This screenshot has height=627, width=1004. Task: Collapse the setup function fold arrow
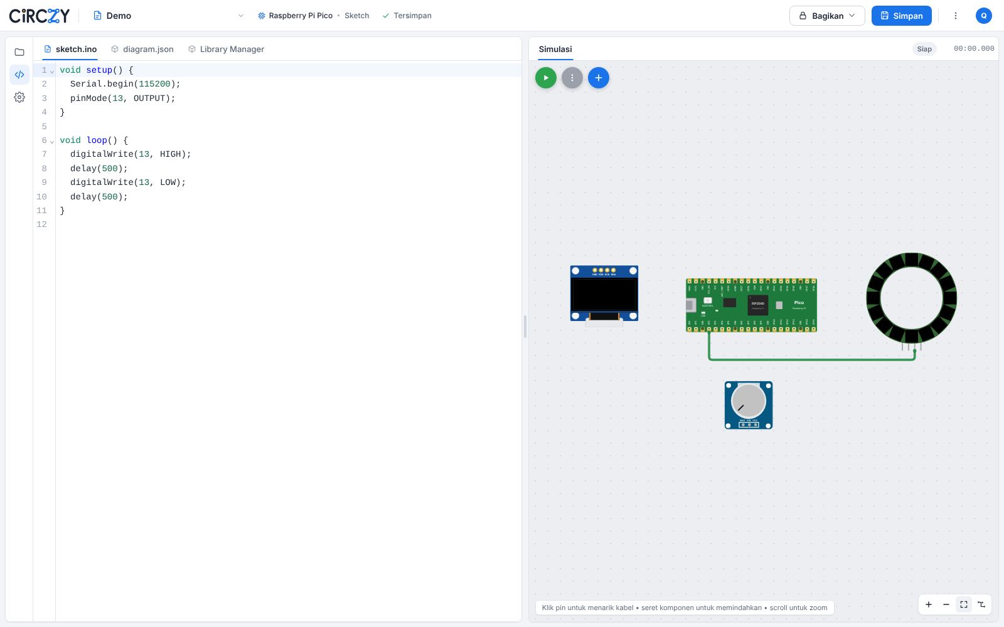coord(52,71)
